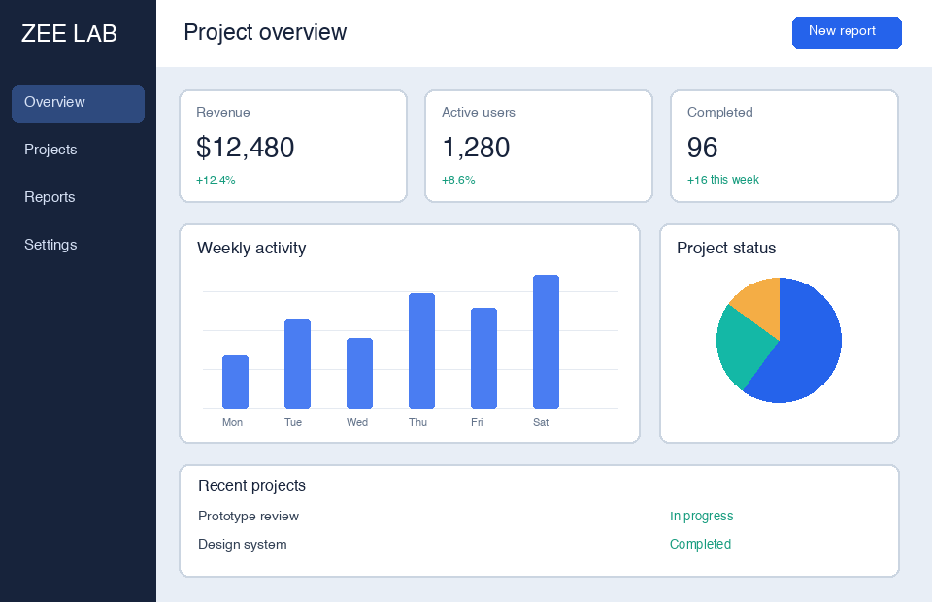Viewport: 932px width, 602px height.
Task: Click the Project overview heading
Action: pyautogui.click(x=265, y=32)
